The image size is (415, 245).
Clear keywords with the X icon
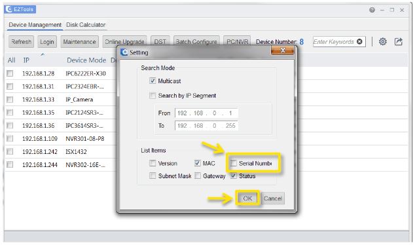pos(359,41)
